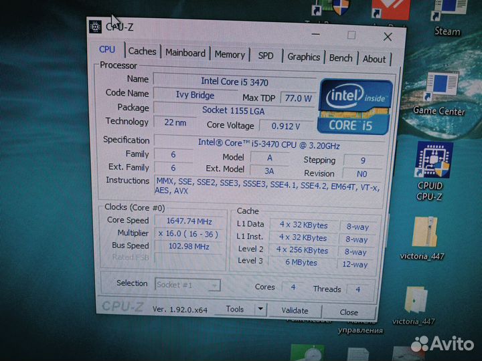Click the Cores value field

pyautogui.click(x=293, y=287)
